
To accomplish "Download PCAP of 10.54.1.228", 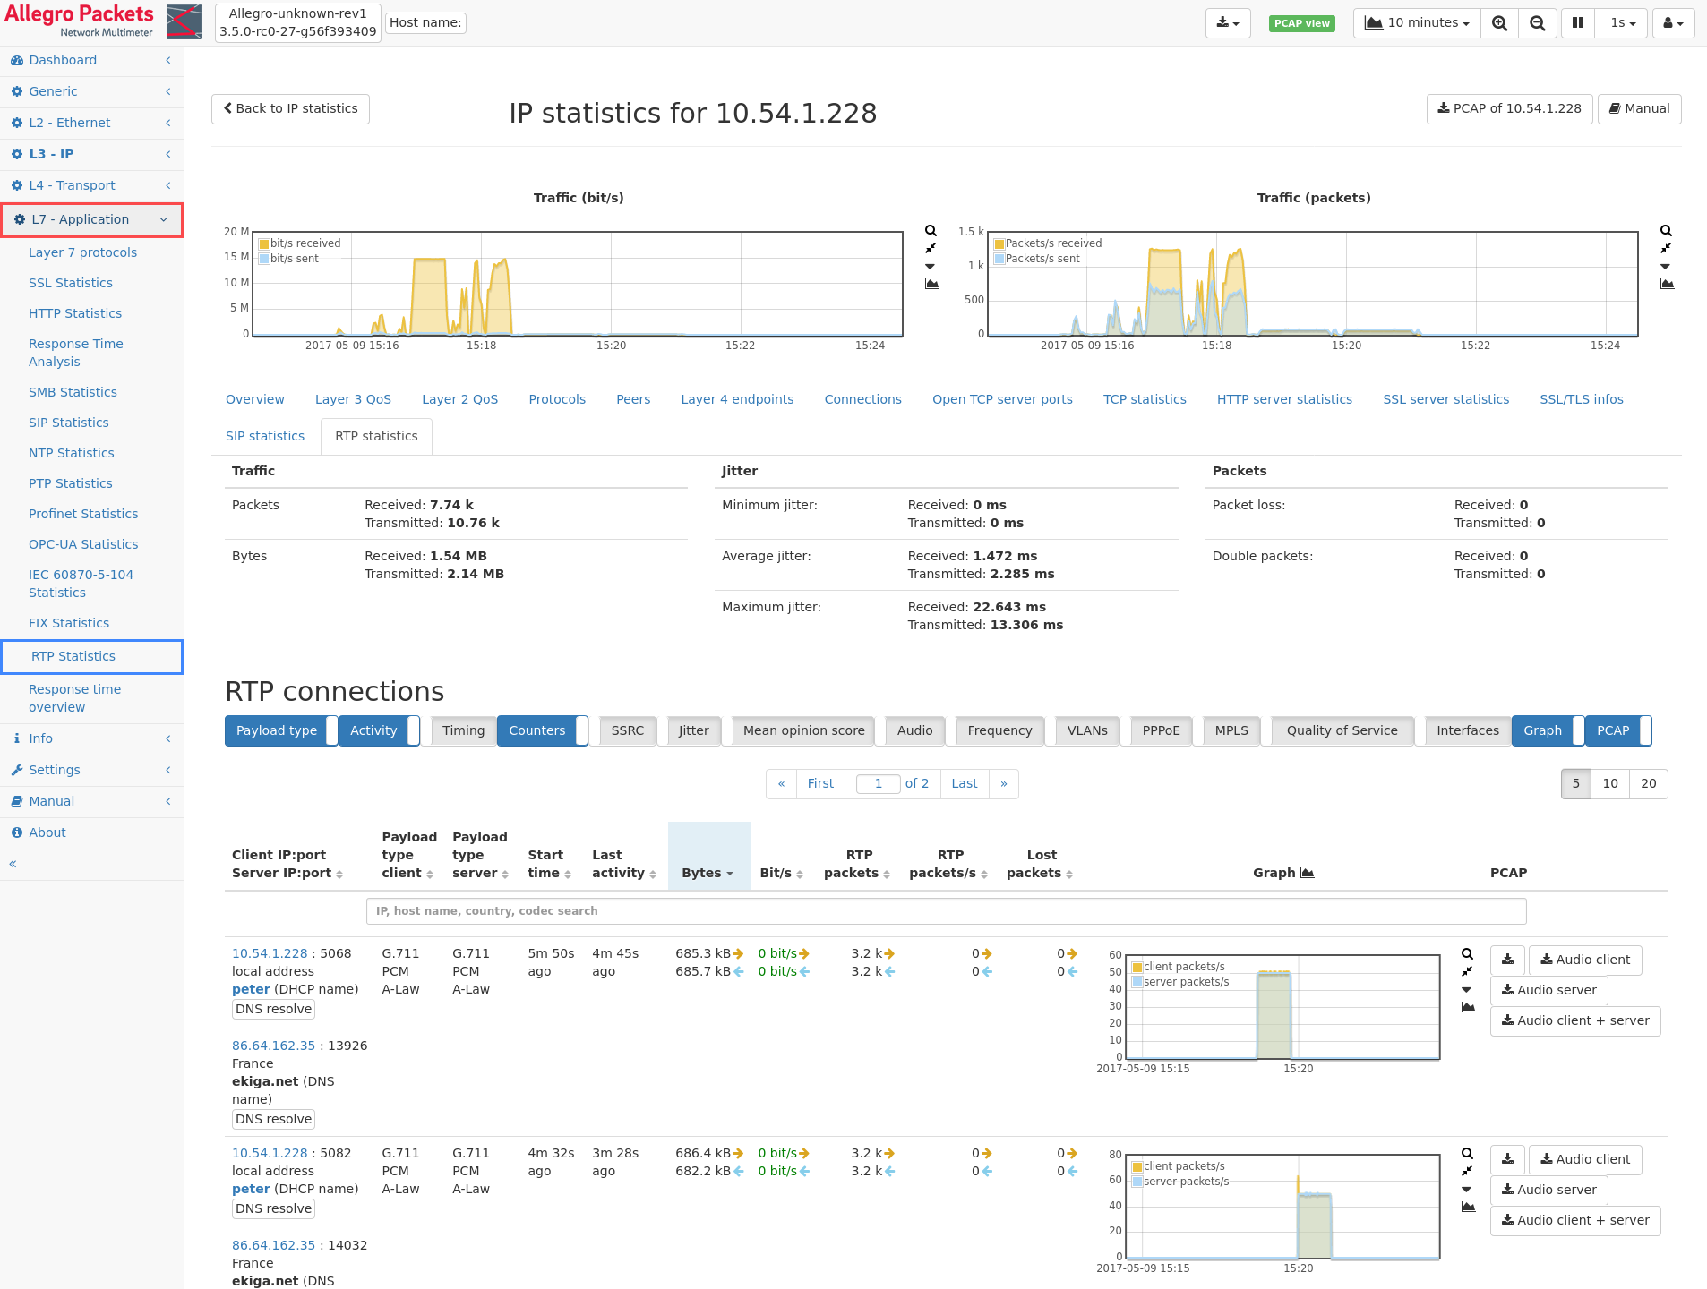I will click(x=1509, y=108).
